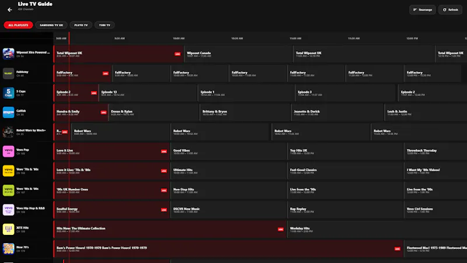Select the Wipeout Canada programme
Screen dimensions: 467x263
coord(238,54)
